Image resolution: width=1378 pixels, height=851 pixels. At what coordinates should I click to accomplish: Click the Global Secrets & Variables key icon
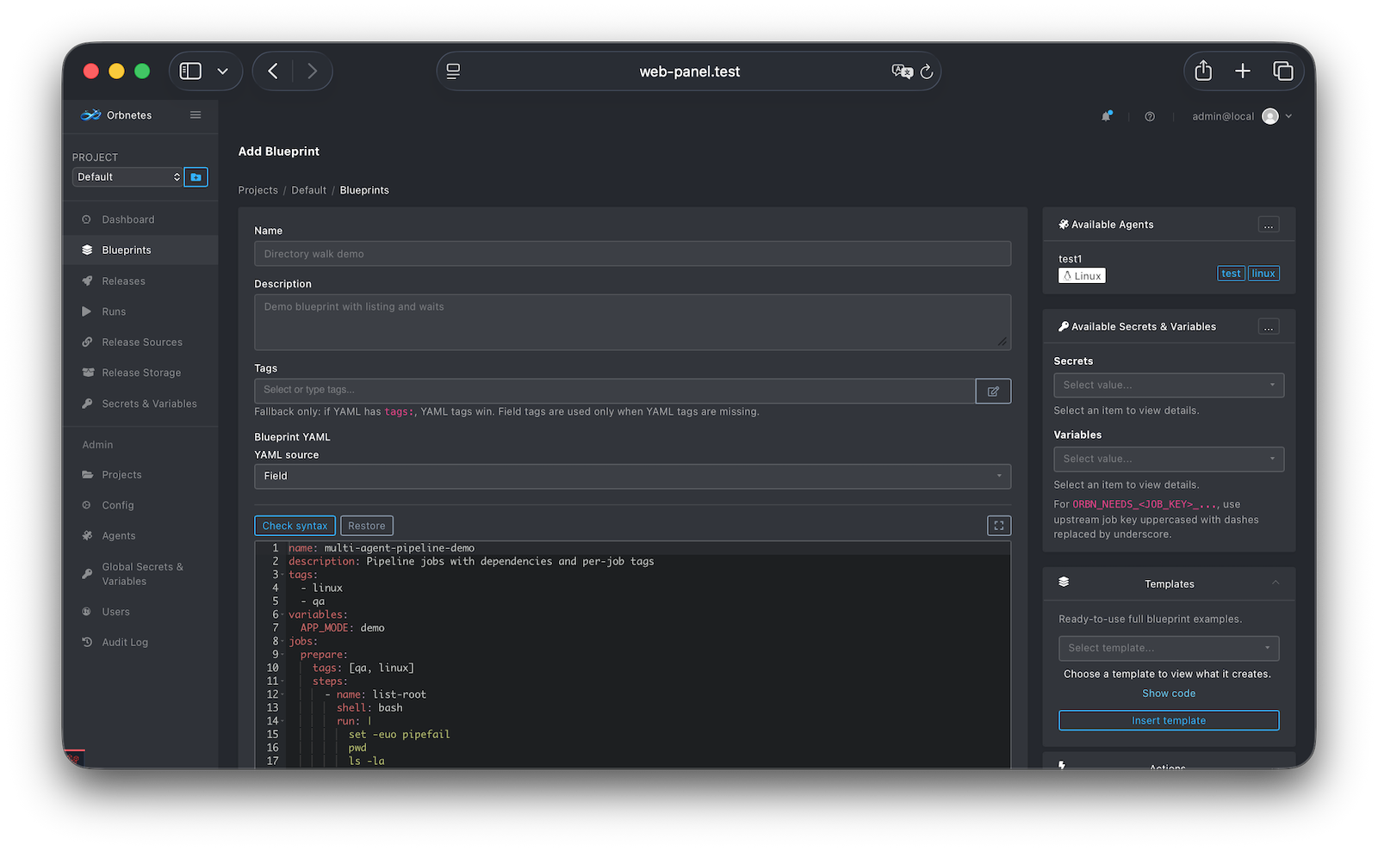pos(87,573)
